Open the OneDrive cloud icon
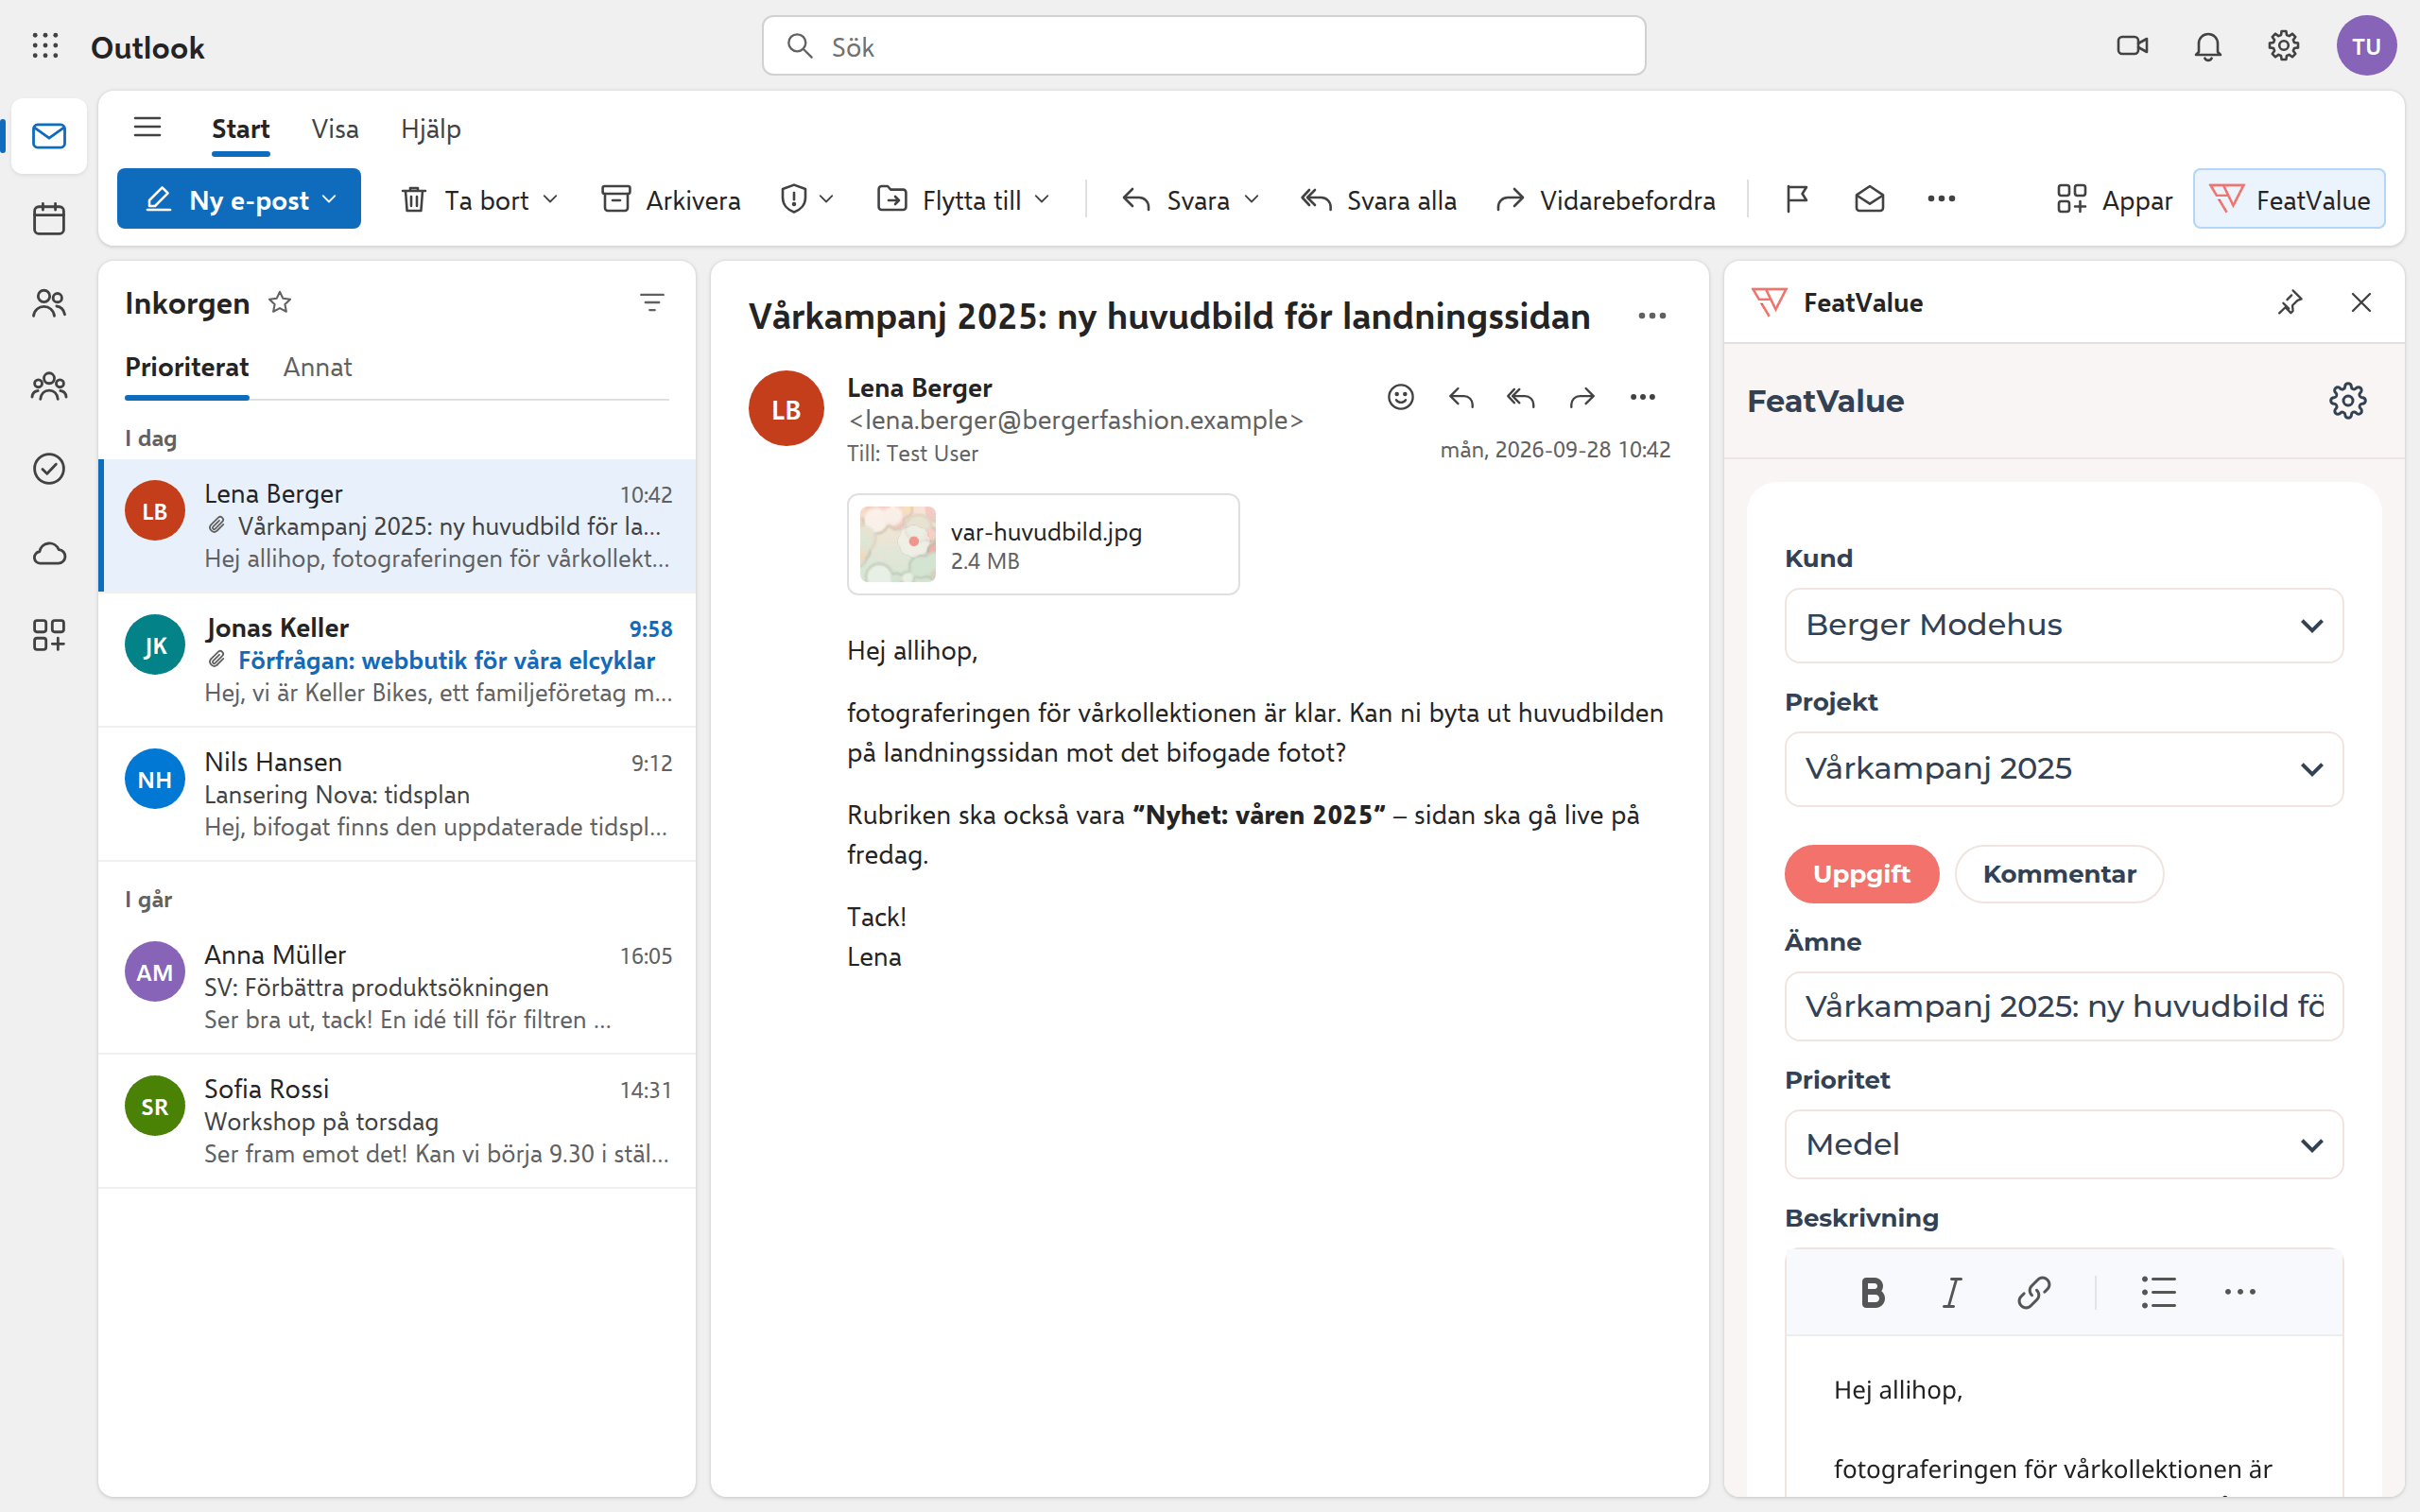Image resolution: width=2420 pixels, height=1512 pixels. [x=48, y=553]
